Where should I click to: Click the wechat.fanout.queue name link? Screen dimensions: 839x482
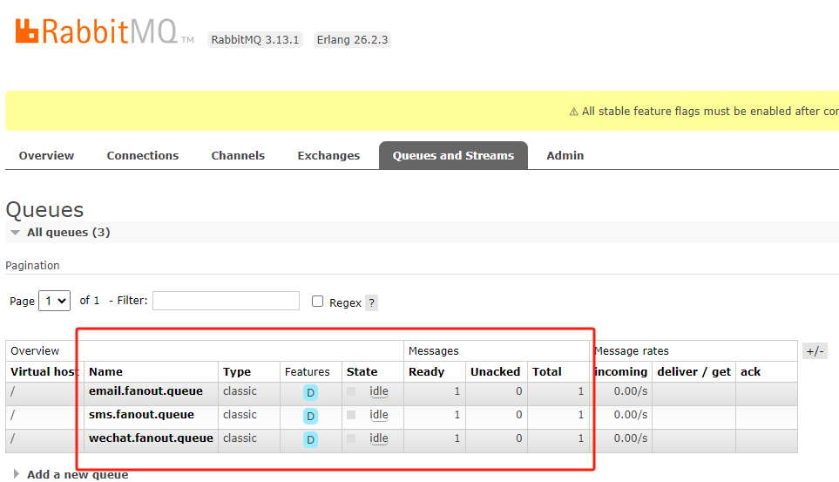click(151, 438)
